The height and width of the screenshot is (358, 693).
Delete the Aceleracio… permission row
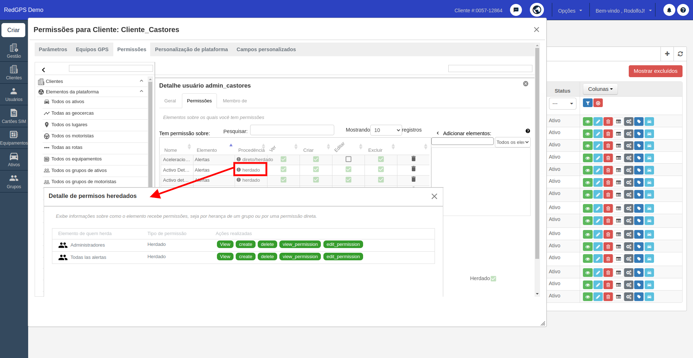[x=414, y=159]
